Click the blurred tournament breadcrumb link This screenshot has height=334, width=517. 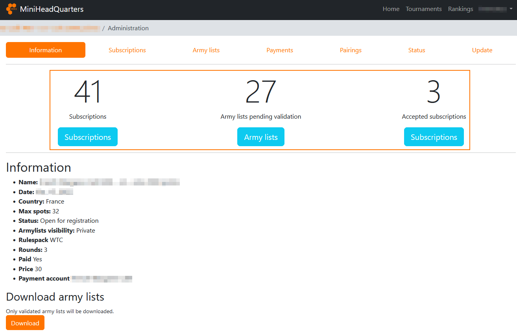[50, 28]
